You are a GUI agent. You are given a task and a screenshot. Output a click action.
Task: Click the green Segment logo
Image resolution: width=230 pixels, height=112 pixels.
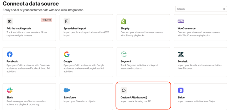click(124, 54)
